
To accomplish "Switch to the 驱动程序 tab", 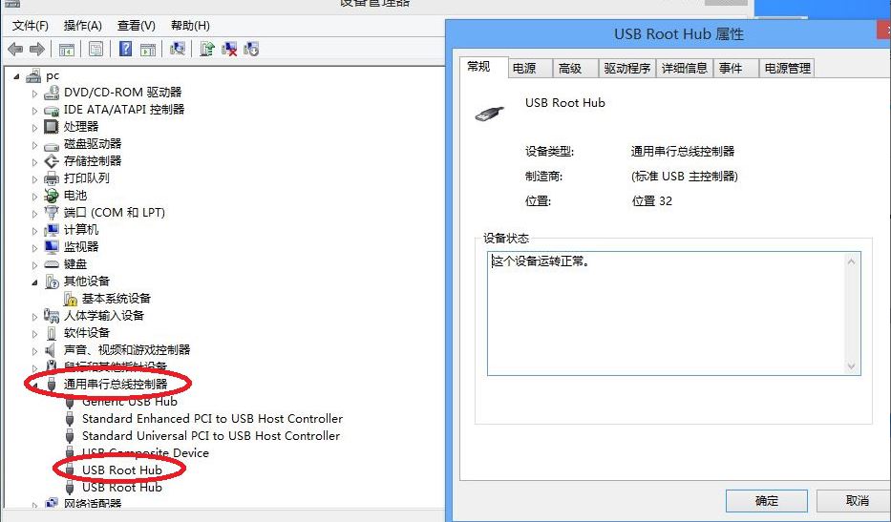I will coord(626,69).
